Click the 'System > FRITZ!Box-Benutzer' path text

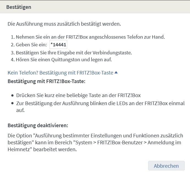tap(109, 142)
